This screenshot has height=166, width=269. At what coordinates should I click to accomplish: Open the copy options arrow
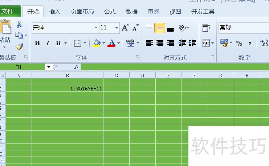[x=26, y=35]
